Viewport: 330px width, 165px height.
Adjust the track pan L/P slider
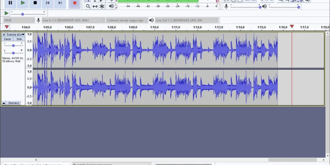(13, 53)
